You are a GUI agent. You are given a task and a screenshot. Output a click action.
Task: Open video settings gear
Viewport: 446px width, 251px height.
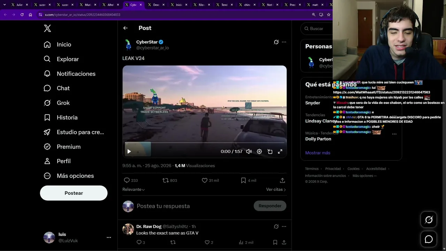click(x=259, y=151)
